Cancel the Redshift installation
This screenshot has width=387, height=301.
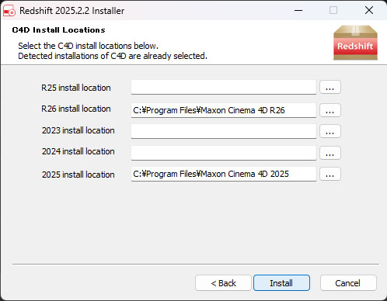348,283
